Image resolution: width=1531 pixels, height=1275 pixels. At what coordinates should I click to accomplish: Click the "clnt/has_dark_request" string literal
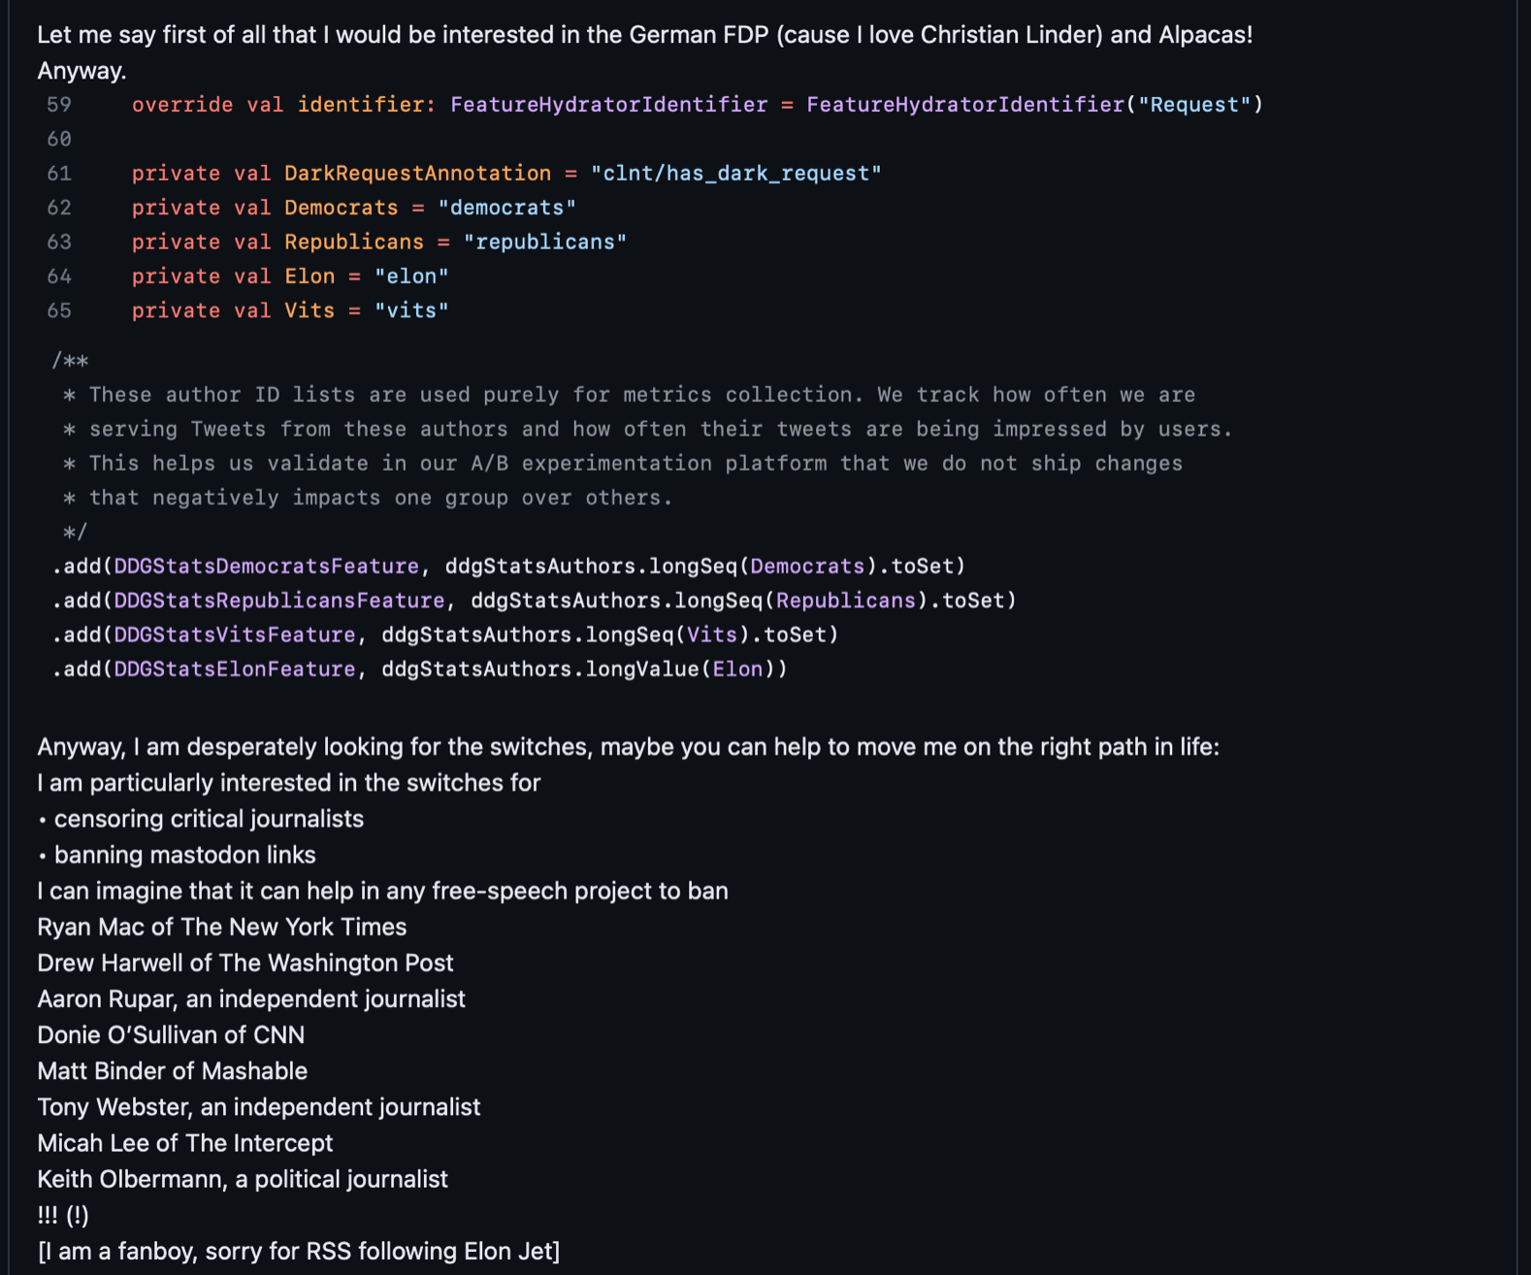pyautogui.click(x=735, y=174)
